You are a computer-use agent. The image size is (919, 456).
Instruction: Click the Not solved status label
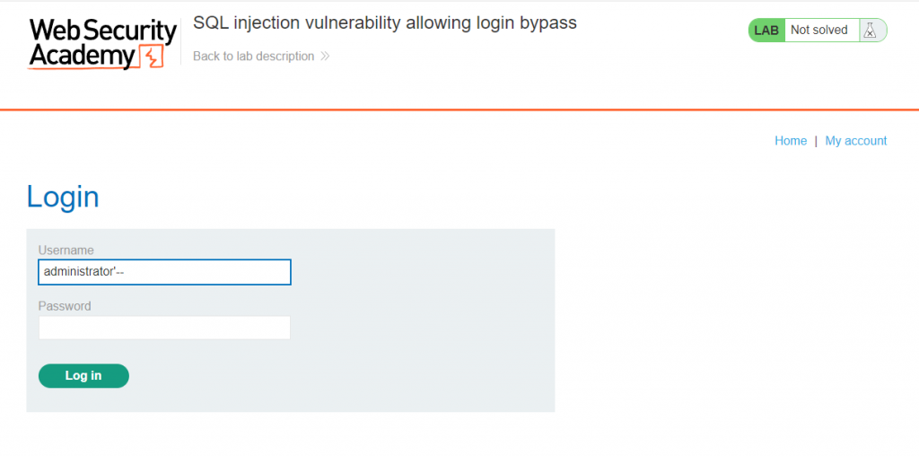pos(818,31)
